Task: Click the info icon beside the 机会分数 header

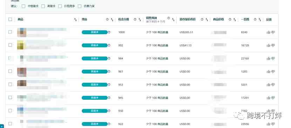Action: [x=135, y=20]
